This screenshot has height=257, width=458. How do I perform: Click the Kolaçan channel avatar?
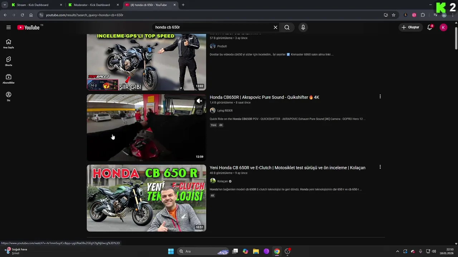click(213, 181)
